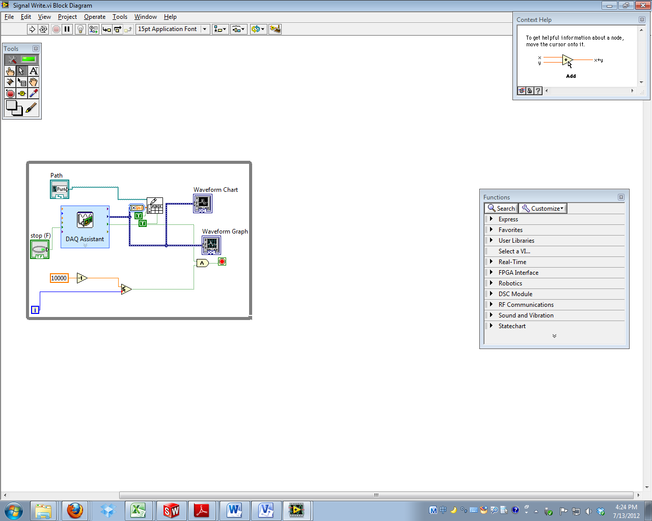This screenshot has width=652, height=521.
Task: Click the Waveform Chart terminal
Action: 203,204
